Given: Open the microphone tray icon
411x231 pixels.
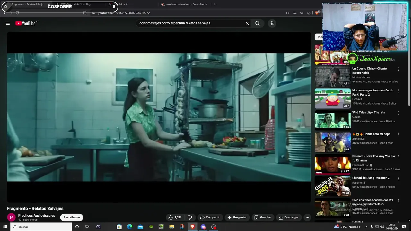Looking at the screenshot, I should click(x=372, y=227).
